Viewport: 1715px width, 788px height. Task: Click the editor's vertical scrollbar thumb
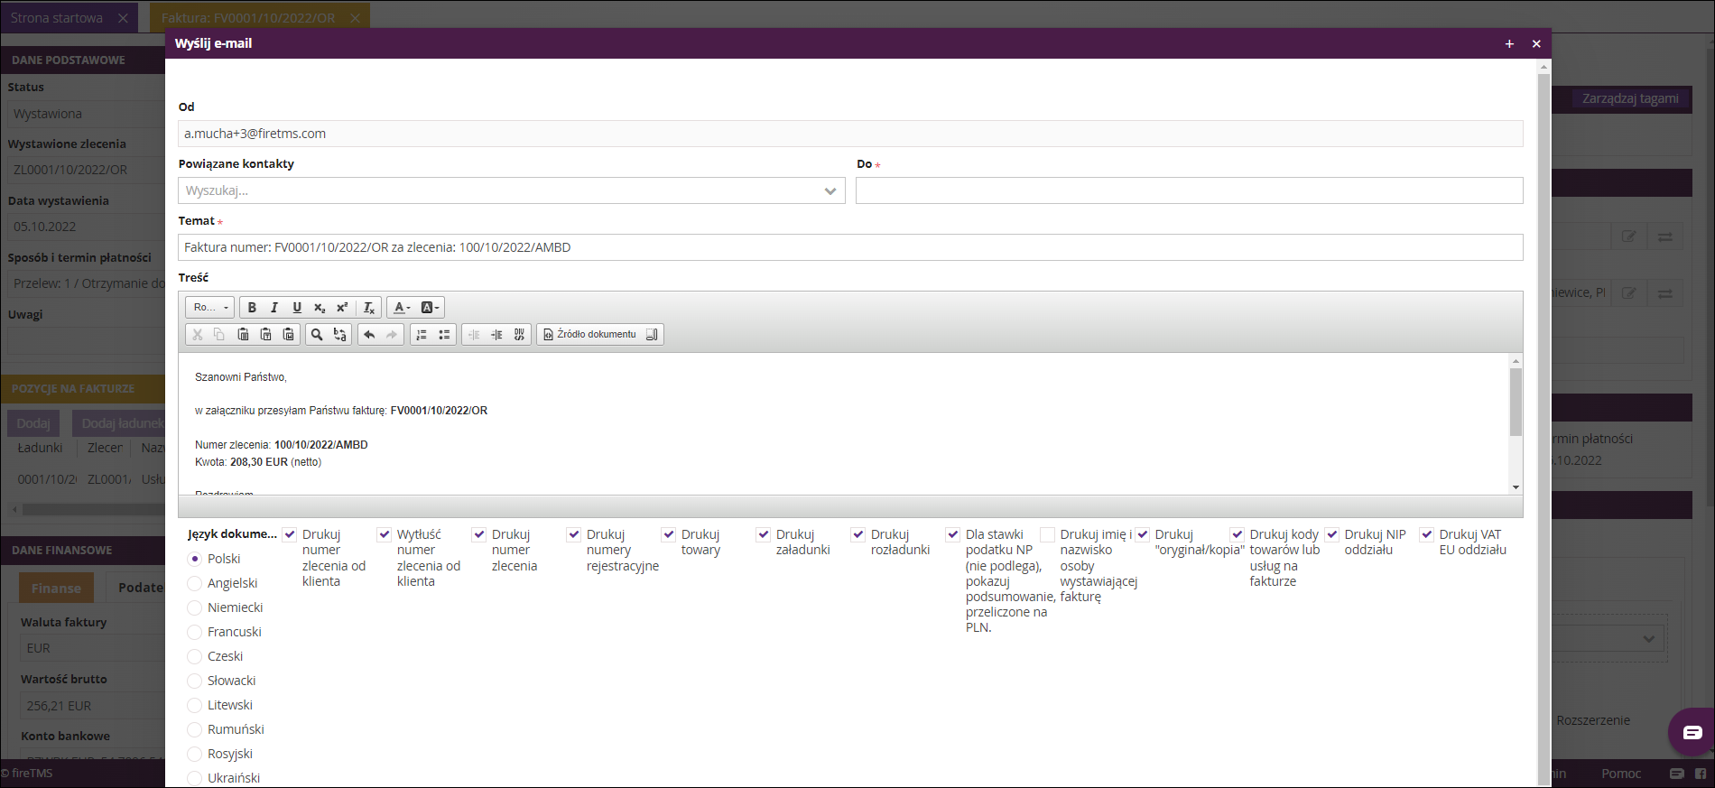pyautogui.click(x=1516, y=402)
